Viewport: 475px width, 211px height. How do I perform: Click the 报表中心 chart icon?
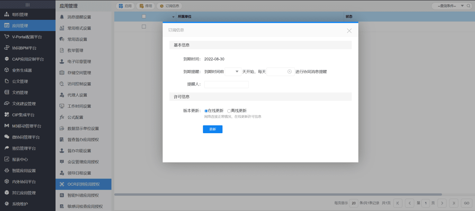pos(6,159)
